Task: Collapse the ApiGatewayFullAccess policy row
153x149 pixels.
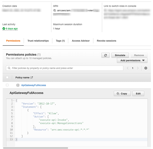Action: (x=18, y=85)
